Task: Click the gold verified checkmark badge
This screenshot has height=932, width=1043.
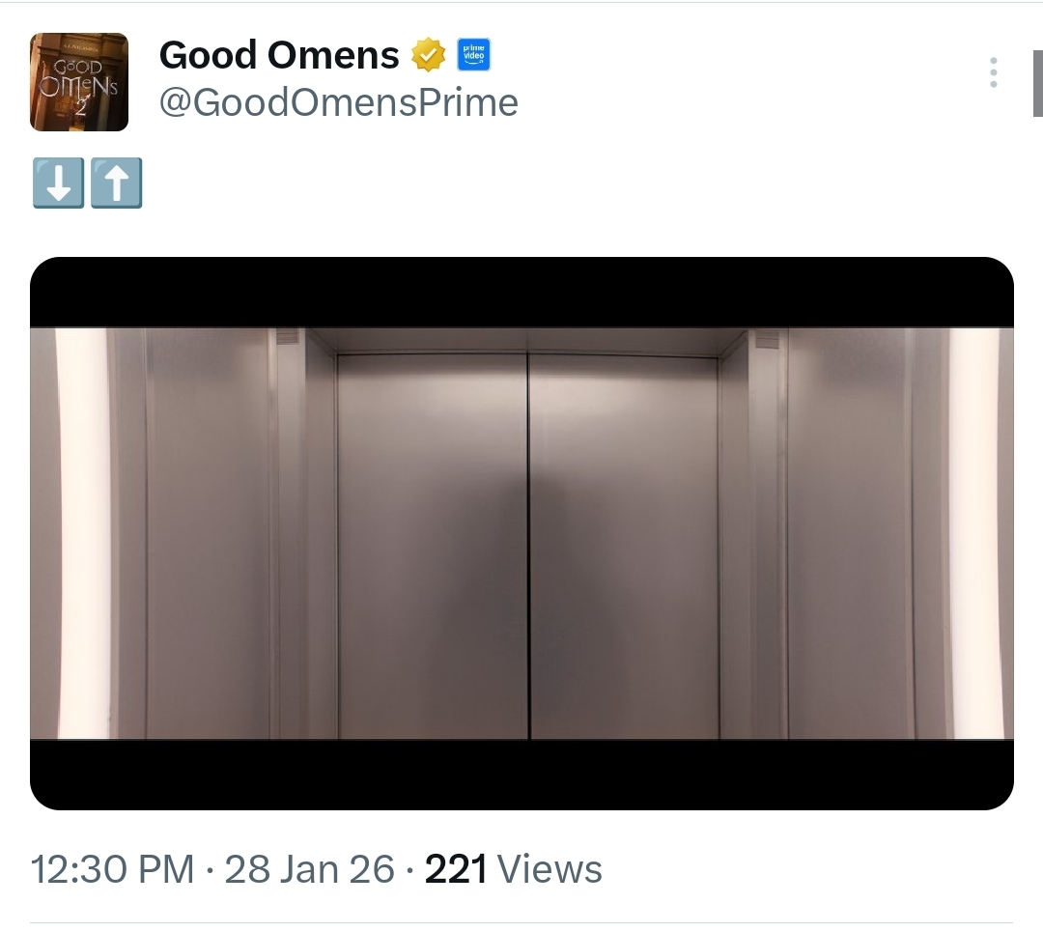Action: 429,54
